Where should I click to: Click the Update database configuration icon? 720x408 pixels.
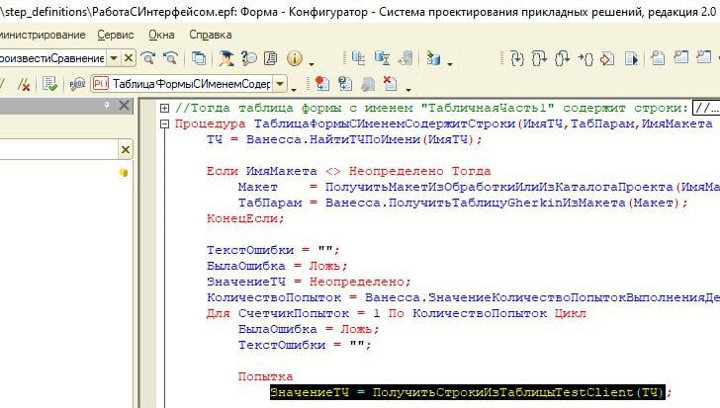click(x=433, y=58)
